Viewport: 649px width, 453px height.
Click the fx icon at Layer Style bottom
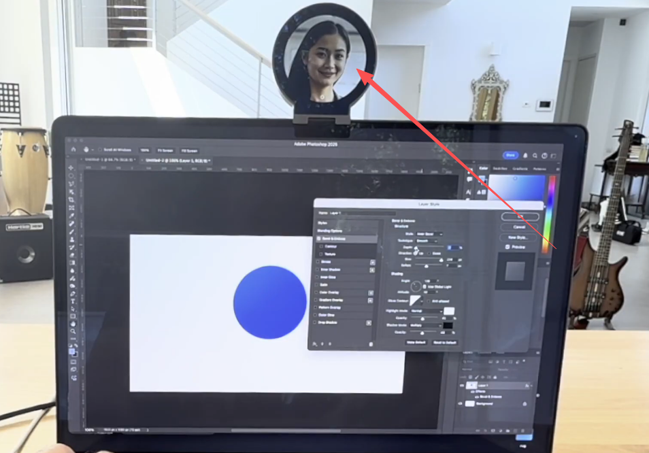315,343
